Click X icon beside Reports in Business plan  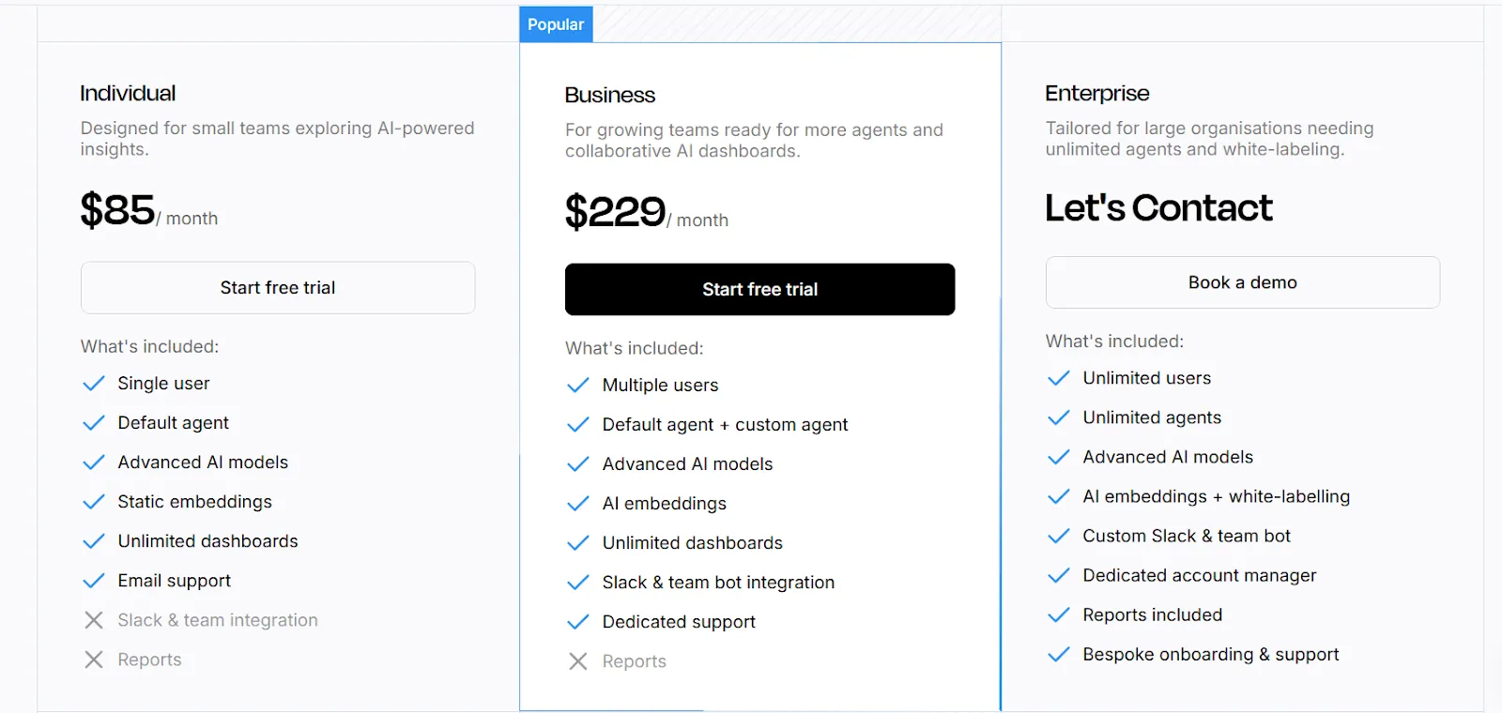[x=578, y=661]
